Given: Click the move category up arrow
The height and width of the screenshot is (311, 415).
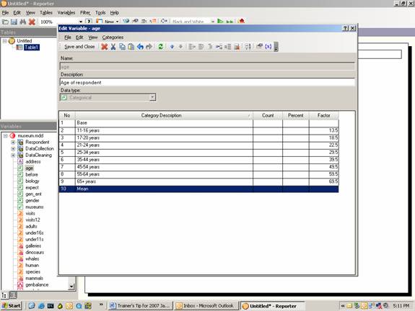Looking at the screenshot, I should tap(172, 47).
